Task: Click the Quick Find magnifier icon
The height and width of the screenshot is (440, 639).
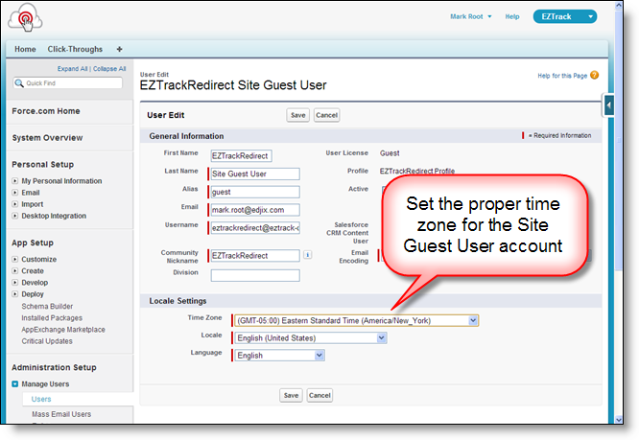Action: click(20, 83)
